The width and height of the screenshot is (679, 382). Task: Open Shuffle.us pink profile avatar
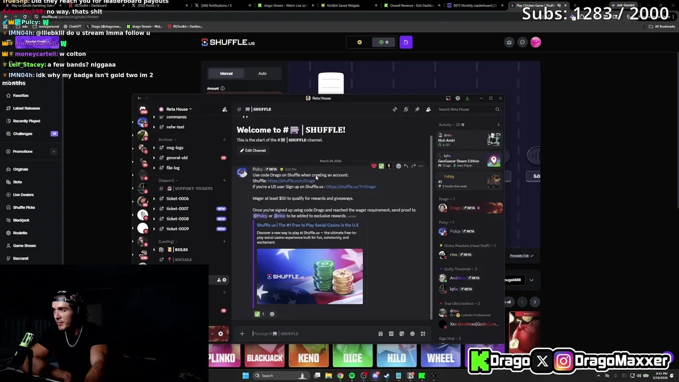pos(535,42)
